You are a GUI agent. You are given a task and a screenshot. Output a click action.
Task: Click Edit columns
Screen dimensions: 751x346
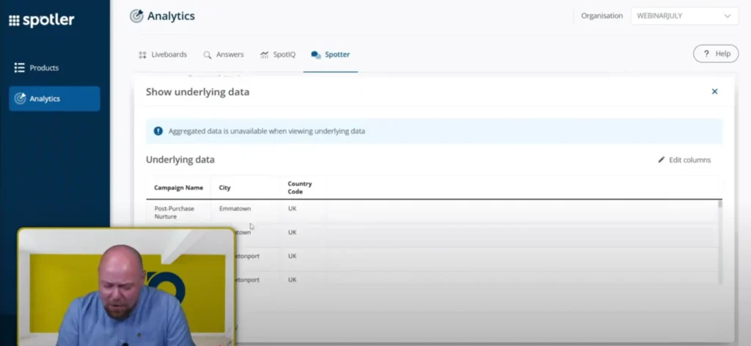(x=684, y=160)
